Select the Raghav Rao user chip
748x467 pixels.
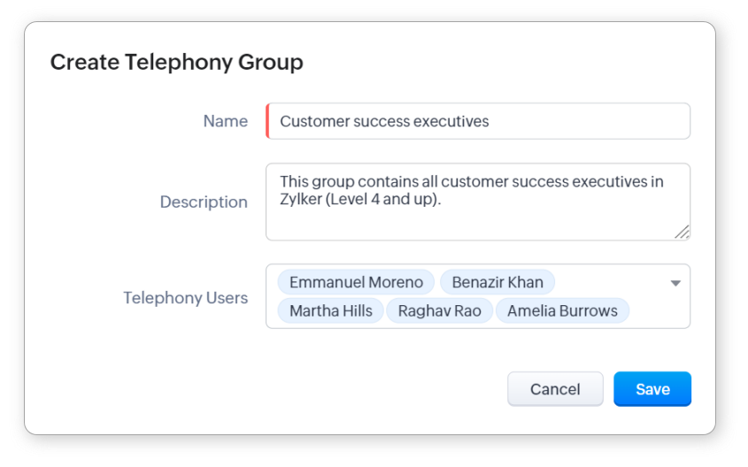point(439,311)
